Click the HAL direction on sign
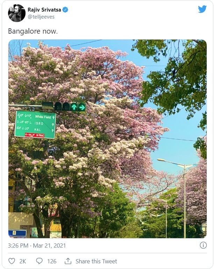The height and width of the screenshot is (269, 214). (37, 130)
